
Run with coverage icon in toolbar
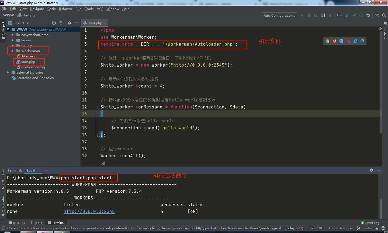click(x=316, y=15)
